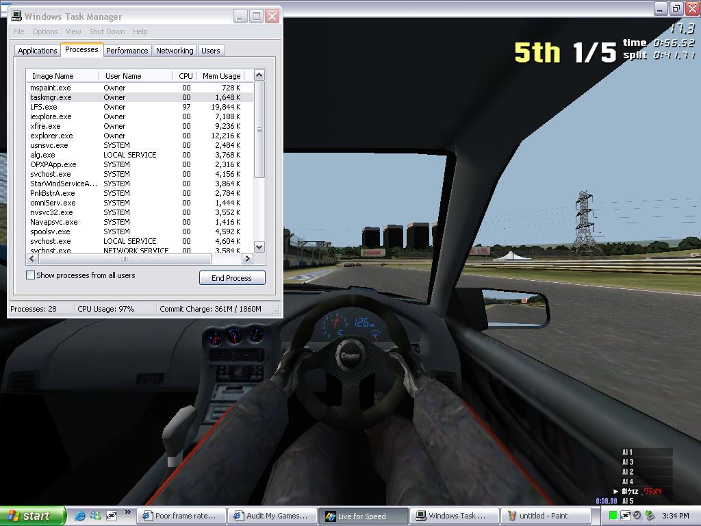Select the spoolsv.exe process row
Screen dimensions: 701x526
140,231
